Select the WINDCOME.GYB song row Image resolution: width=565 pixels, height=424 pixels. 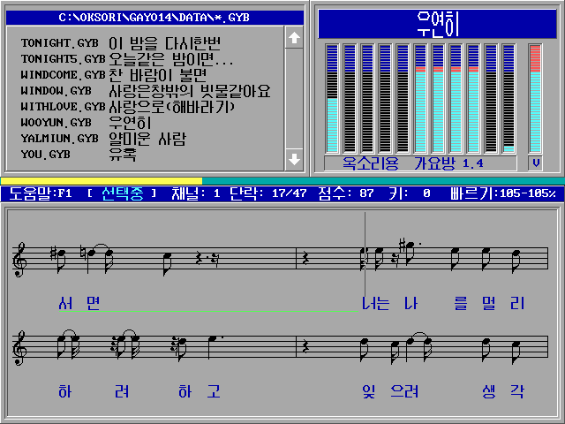coord(114,74)
